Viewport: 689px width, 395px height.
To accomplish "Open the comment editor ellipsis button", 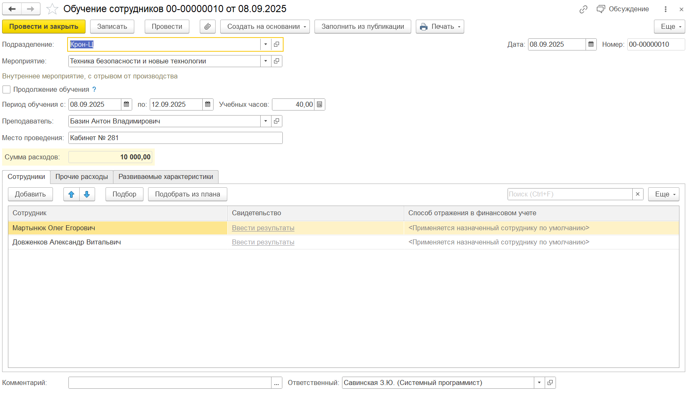I will pyautogui.click(x=277, y=383).
